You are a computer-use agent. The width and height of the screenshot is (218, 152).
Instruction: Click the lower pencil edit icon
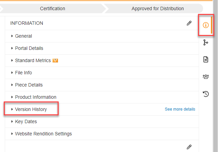189,147
